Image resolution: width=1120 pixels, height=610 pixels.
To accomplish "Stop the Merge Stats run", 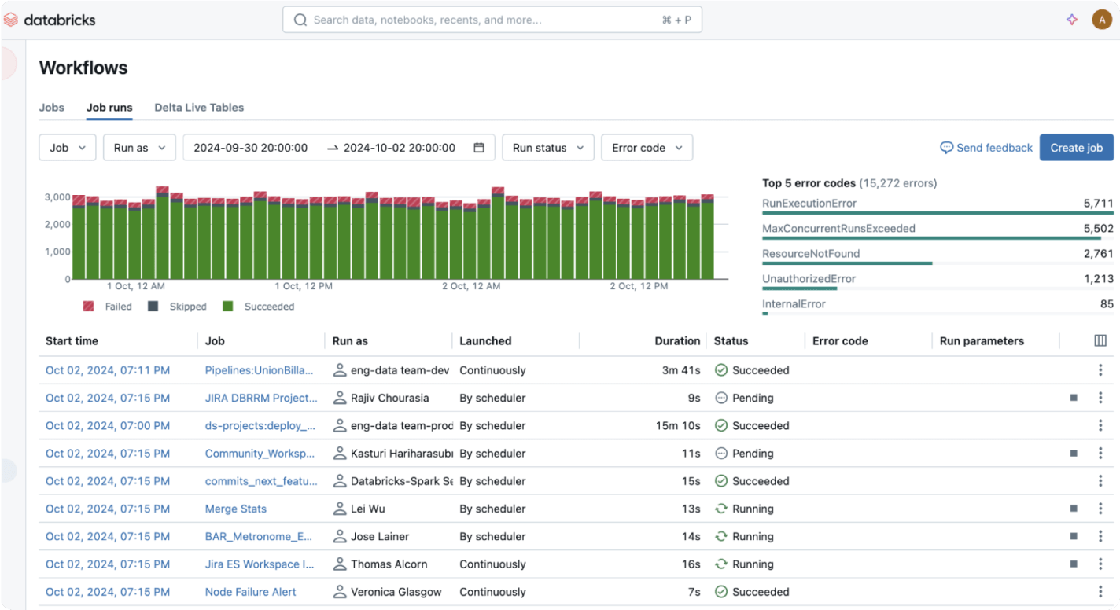I will click(1074, 509).
